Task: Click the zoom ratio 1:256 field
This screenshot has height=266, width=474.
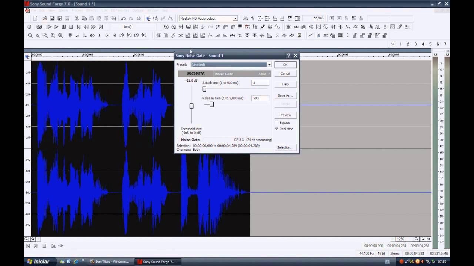Action: pos(404,239)
